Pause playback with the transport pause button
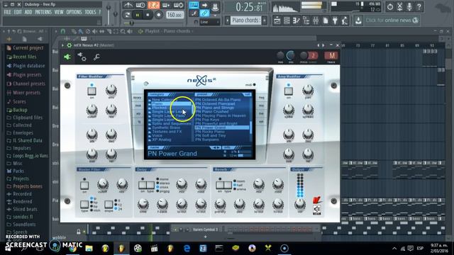This screenshot has height=255, width=454. tap(138, 15)
